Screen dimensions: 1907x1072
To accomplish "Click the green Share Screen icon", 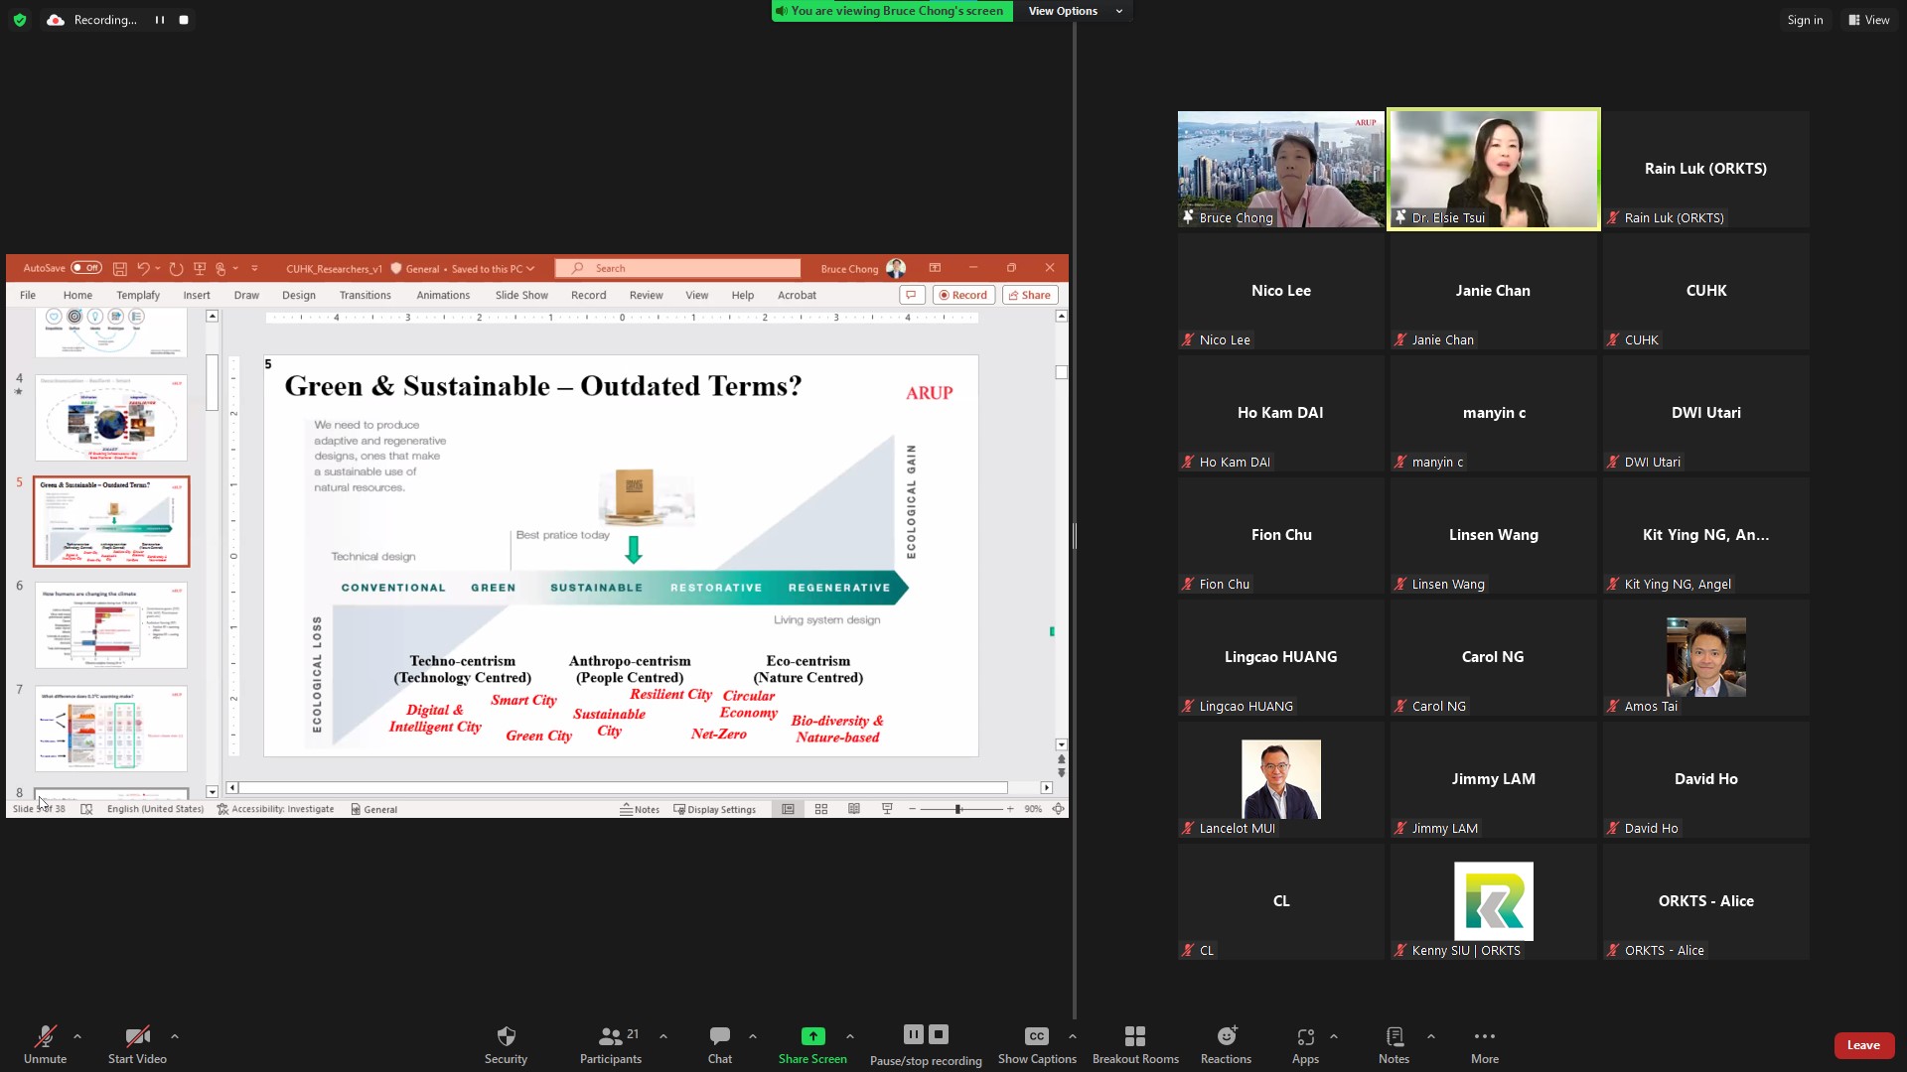I will point(812,1036).
